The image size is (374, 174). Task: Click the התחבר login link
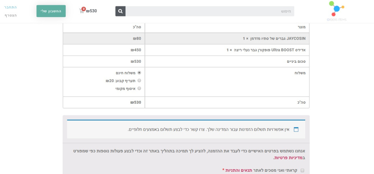tap(10, 7)
